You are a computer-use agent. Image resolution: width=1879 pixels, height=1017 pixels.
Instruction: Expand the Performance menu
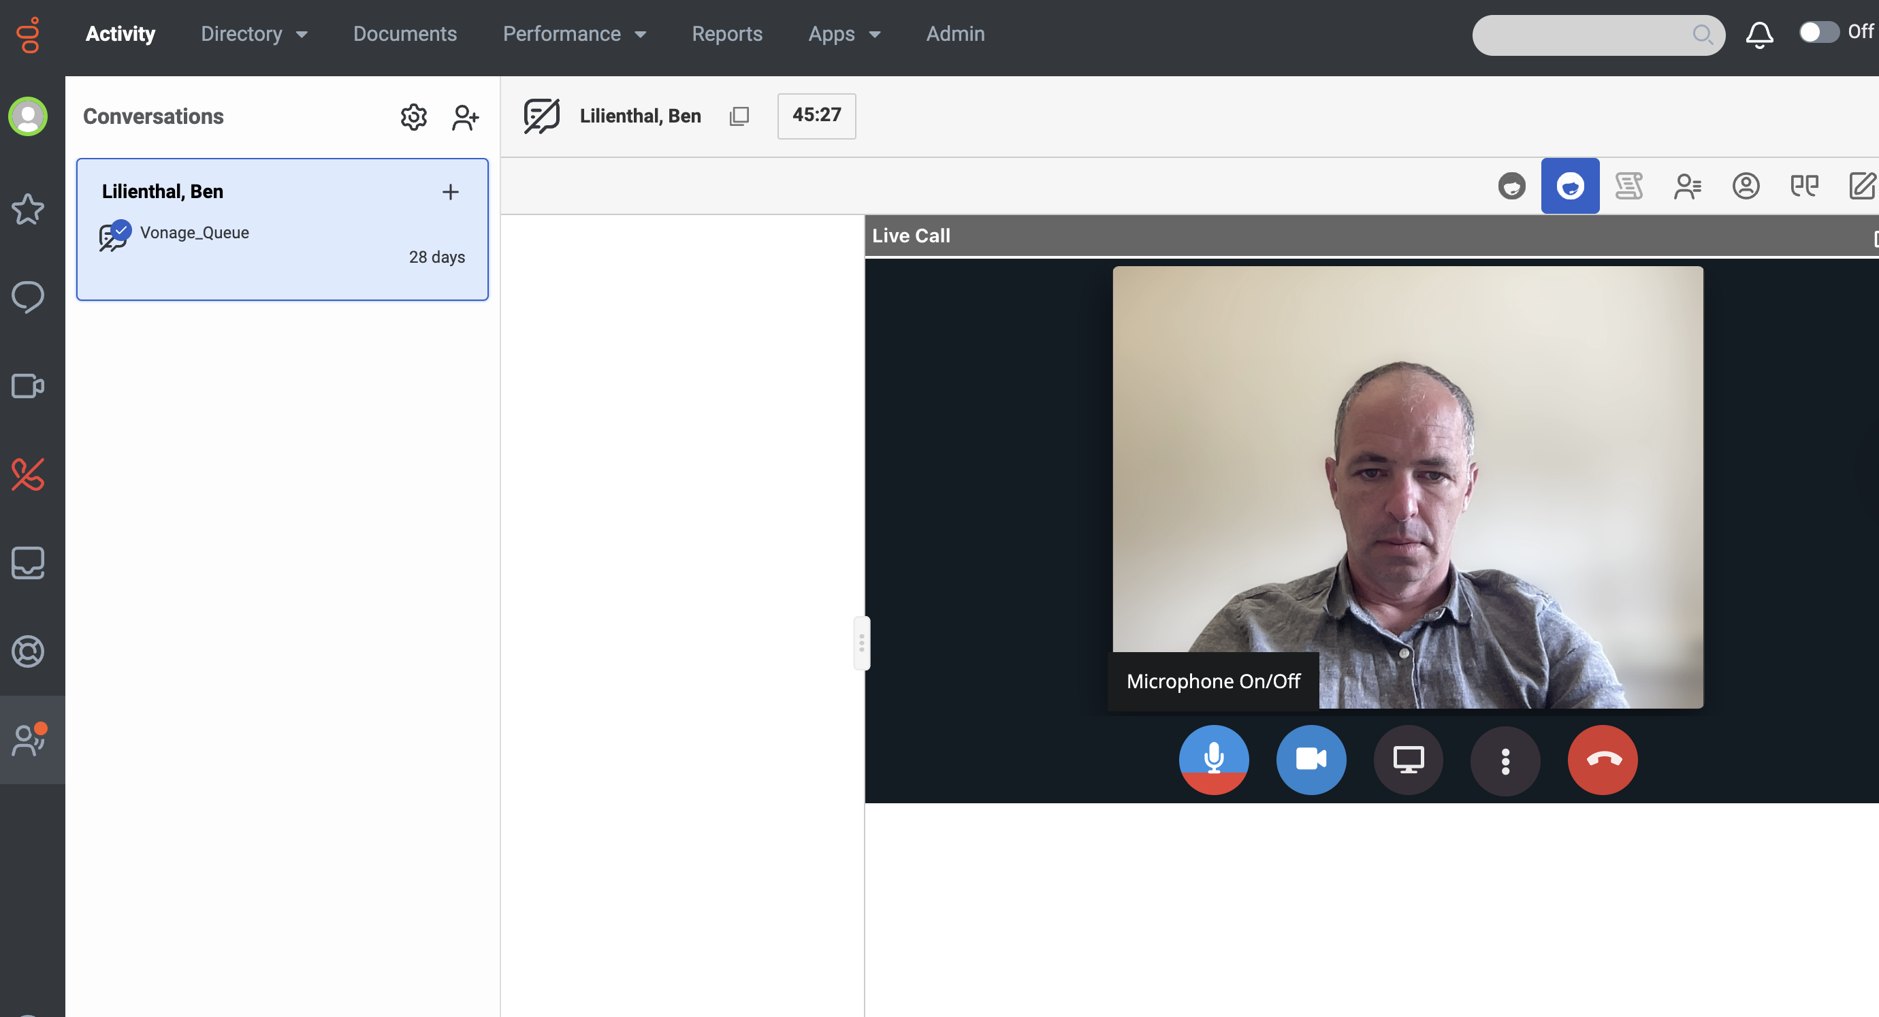click(575, 33)
